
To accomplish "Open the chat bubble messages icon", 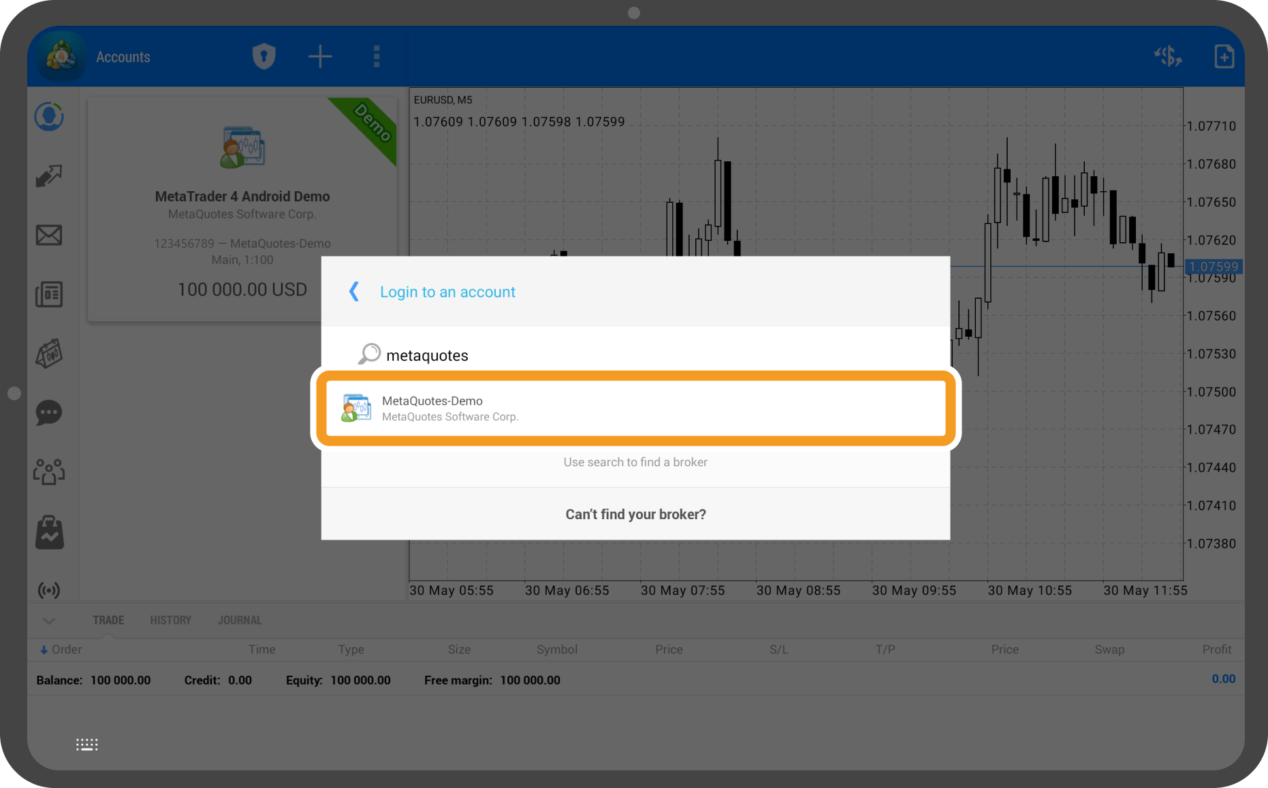I will pyautogui.click(x=49, y=412).
